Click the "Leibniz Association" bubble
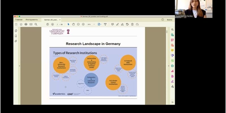 point(66,77)
